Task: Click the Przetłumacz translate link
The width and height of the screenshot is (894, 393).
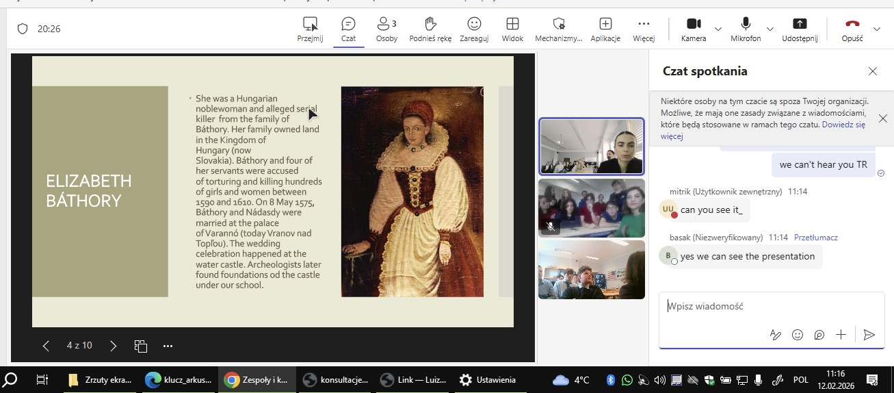Action: pyautogui.click(x=815, y=238)
